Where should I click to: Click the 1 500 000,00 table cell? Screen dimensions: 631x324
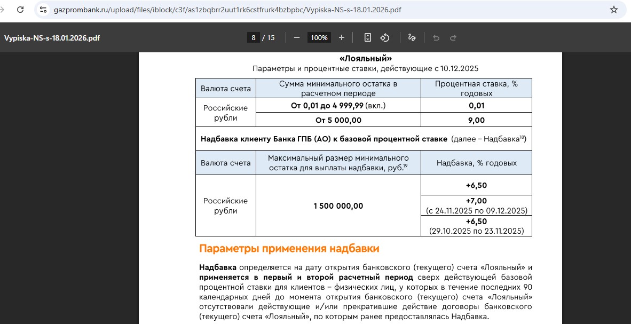click(x=338, y=206)
